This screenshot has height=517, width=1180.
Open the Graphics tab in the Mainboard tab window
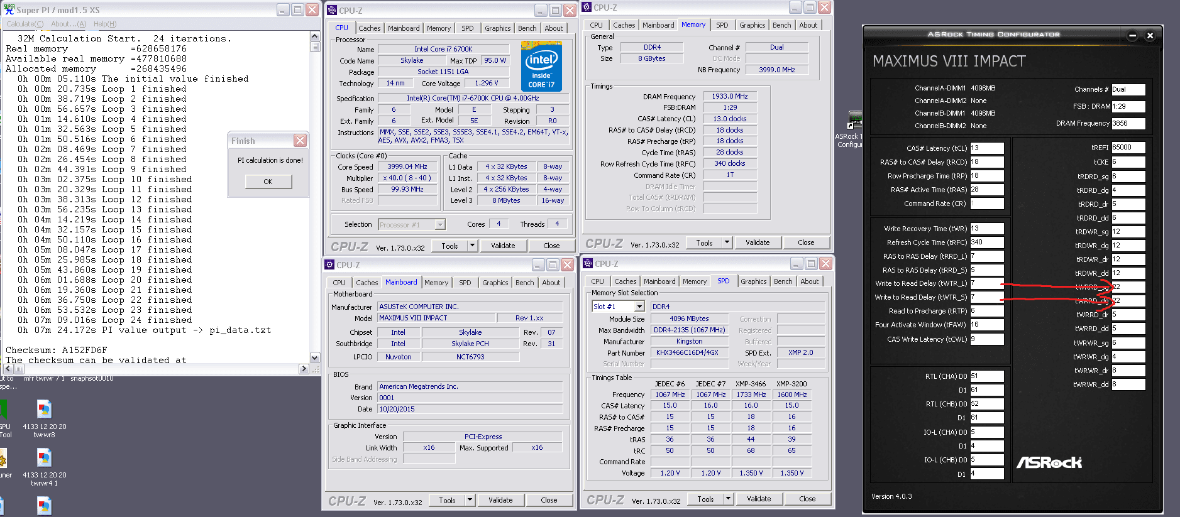[495, 283]
